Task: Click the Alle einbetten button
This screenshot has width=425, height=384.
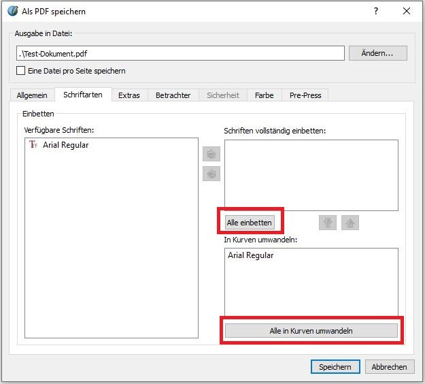Action: (249, 223)
